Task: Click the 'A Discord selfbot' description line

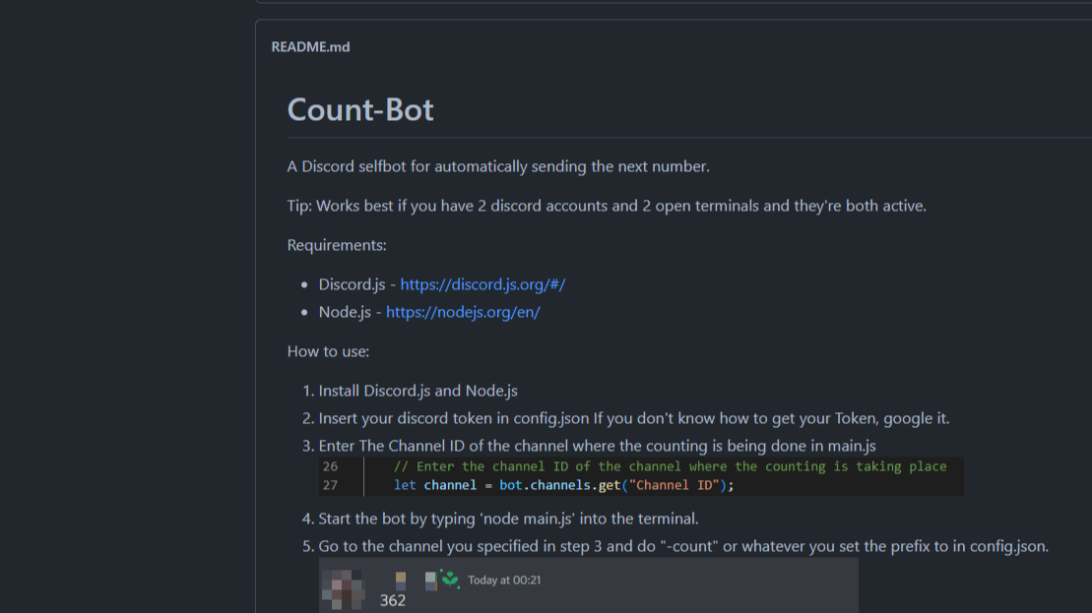Action: point(497,166)
